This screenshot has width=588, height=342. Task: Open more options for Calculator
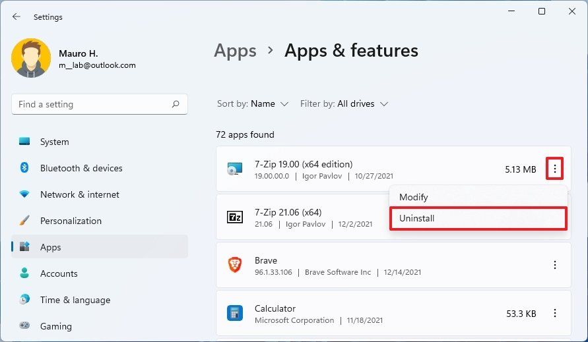point(555,313)
